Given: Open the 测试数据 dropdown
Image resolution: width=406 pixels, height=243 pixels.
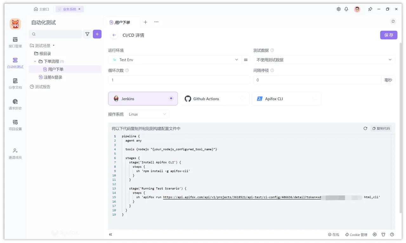Looking at the screenshot, I should pos(324,60).
